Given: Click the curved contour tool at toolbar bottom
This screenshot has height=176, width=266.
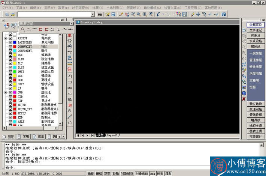Looking at the screenshot, I should (x=70, y=122).
